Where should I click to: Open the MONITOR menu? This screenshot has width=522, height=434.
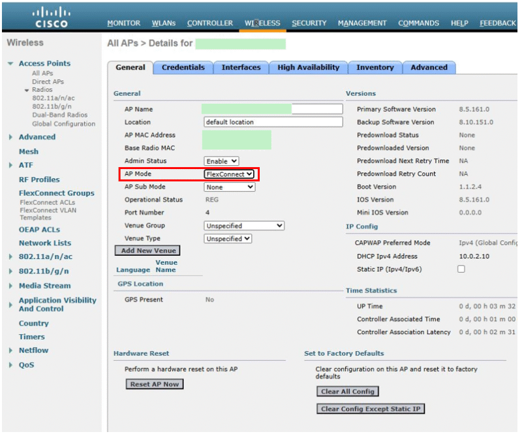(x=124, y=23)
